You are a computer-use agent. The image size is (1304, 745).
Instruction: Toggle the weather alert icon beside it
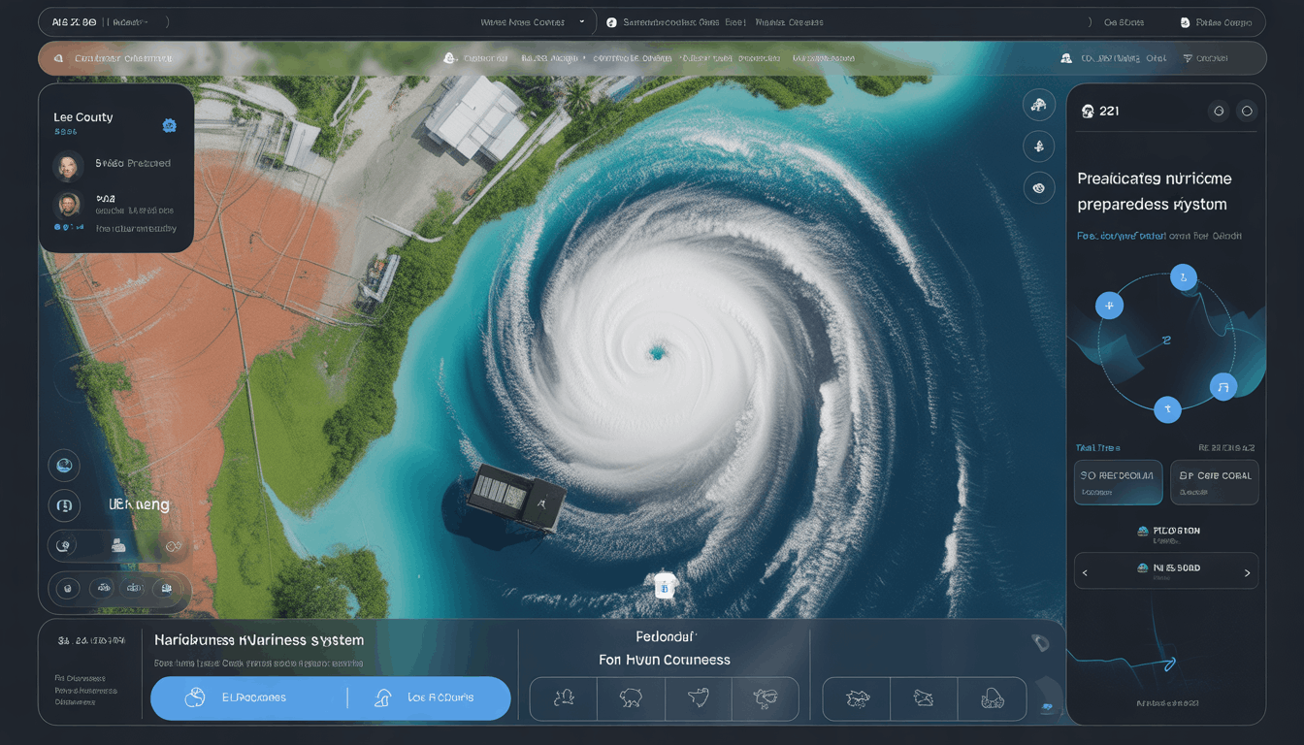point(103,587)
